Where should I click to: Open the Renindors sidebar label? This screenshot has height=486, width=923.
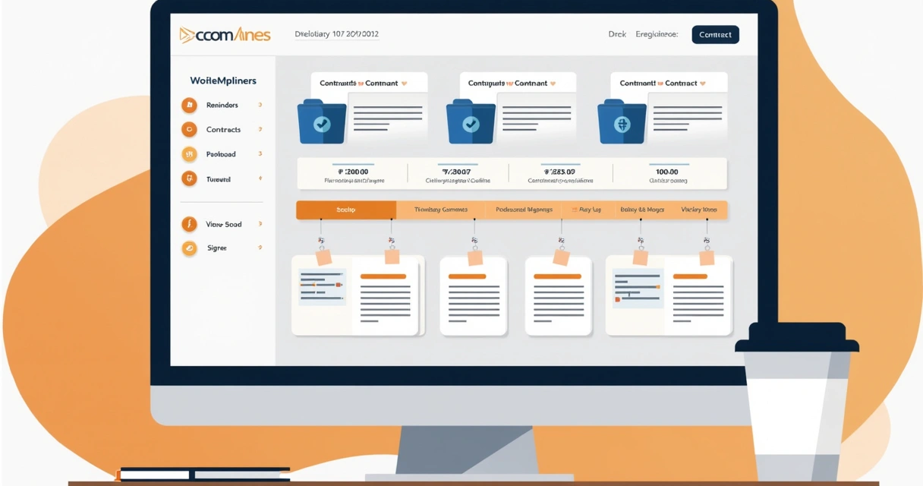pos(222,106)
